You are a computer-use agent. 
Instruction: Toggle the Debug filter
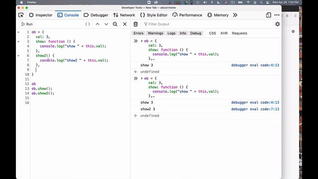click(196, 33)
